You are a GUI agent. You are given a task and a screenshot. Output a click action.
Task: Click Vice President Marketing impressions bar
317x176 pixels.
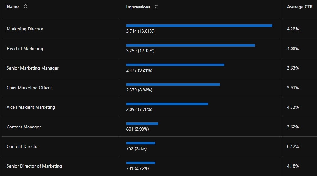pyautogui.click(x=167, y=104)
